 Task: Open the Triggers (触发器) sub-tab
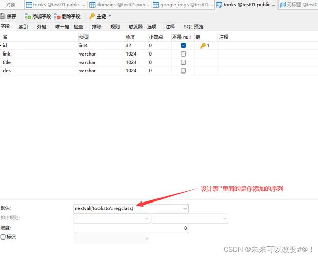(135, 27)
